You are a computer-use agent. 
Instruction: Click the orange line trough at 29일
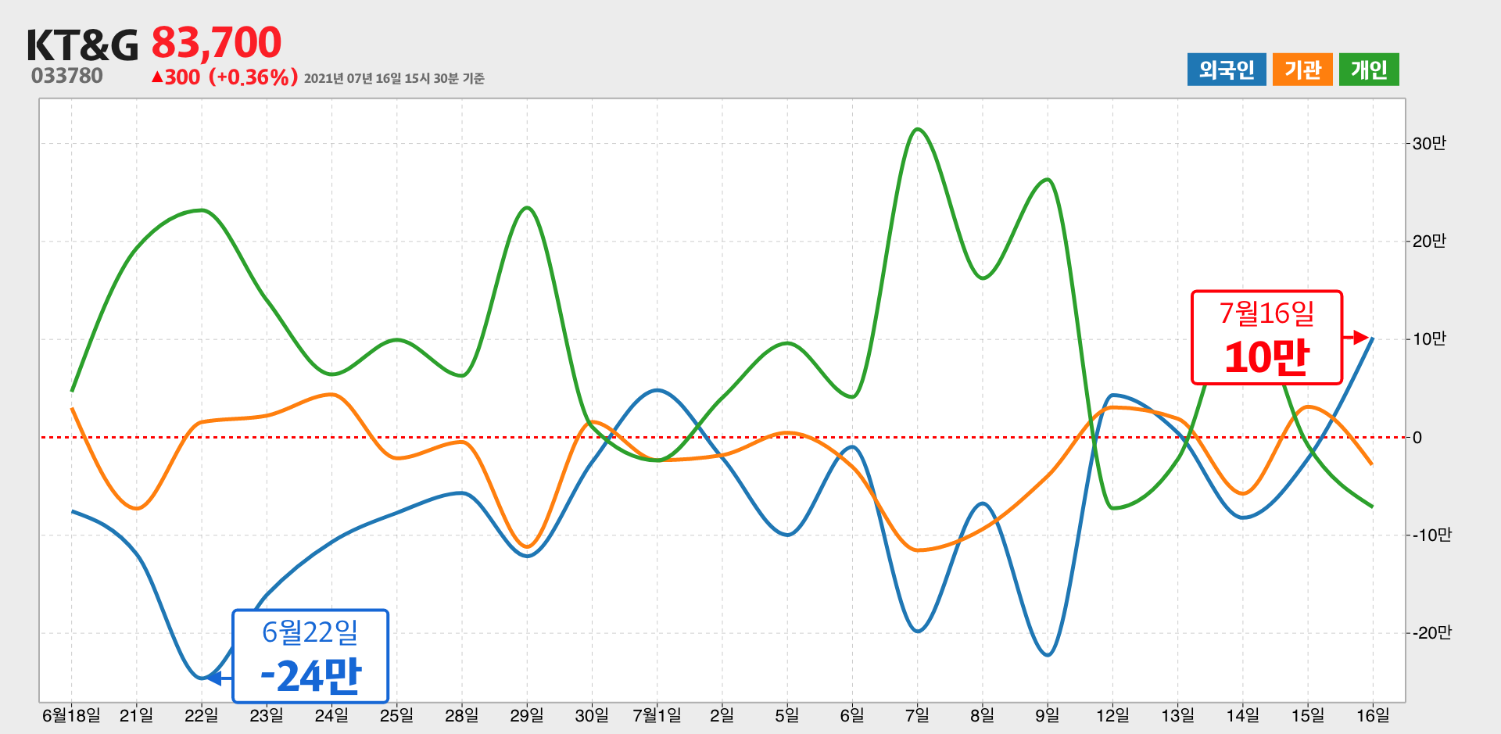pyautogui.click(x=527, y=546)
